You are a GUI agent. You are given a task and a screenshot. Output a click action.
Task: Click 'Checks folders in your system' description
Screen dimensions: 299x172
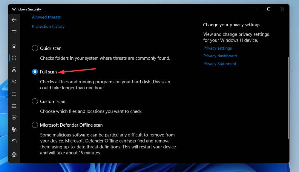(105, 58)
